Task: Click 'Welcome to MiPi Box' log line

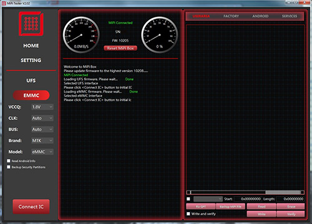Action: pos(80,67)
